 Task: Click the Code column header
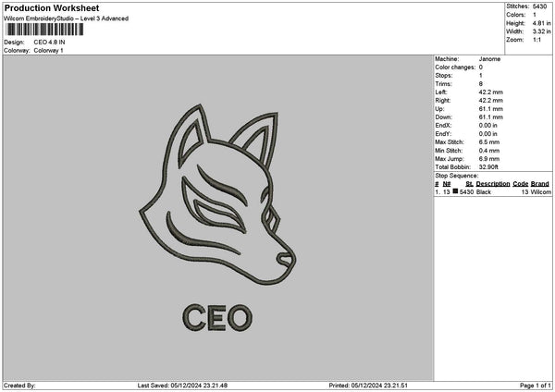click(x=520, y=184)
